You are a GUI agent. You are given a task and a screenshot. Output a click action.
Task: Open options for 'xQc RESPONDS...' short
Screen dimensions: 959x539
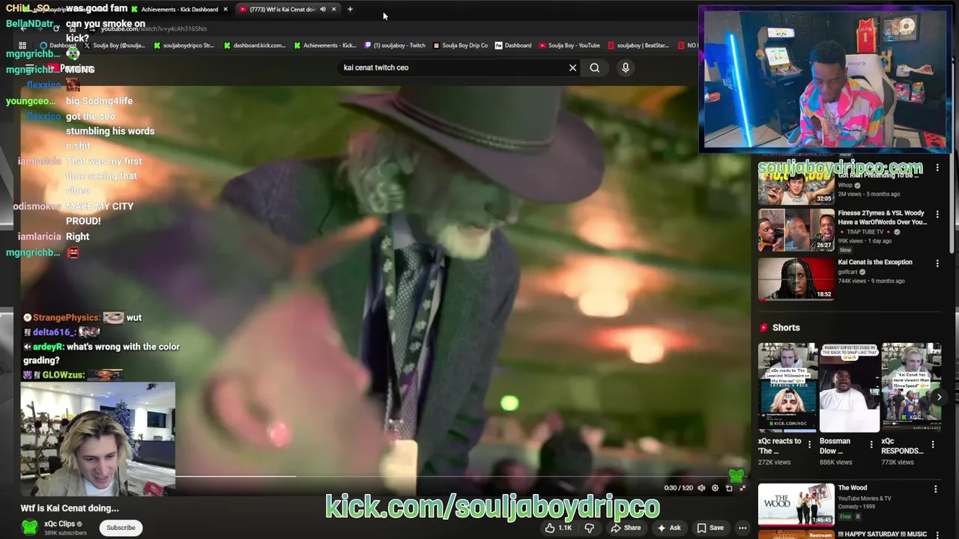point(933,445)
